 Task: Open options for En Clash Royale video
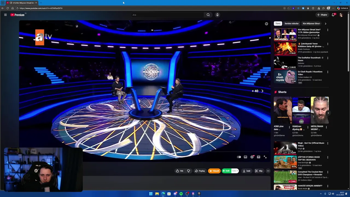point(328,72)
